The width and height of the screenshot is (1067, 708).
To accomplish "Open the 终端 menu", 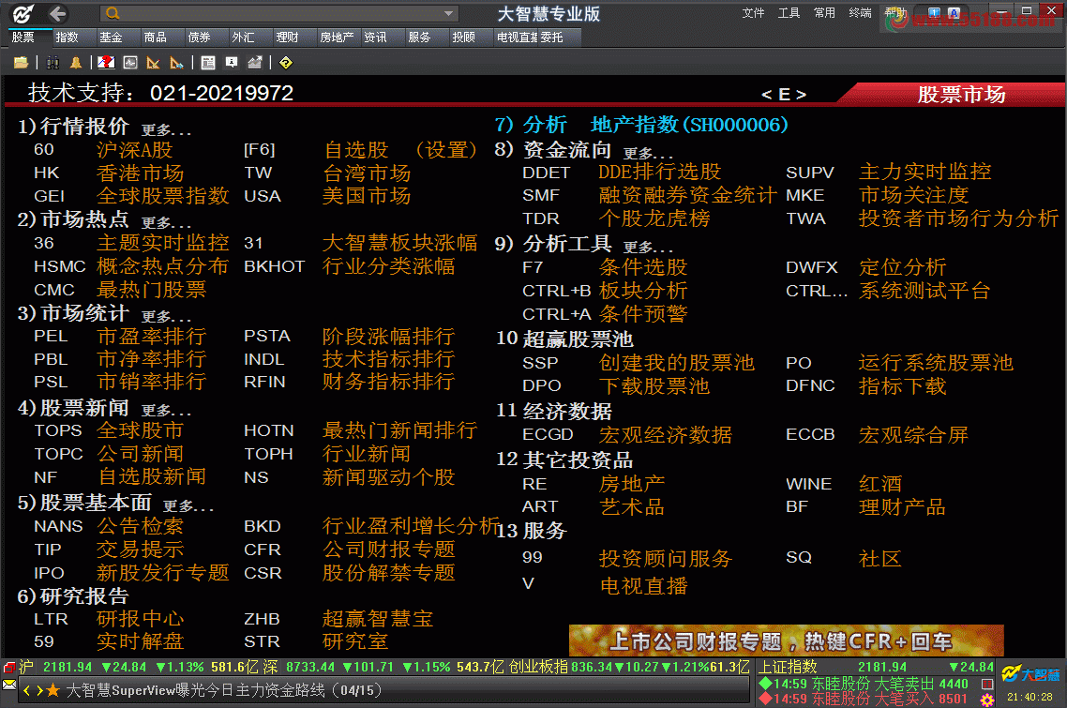I will [860, 13].
